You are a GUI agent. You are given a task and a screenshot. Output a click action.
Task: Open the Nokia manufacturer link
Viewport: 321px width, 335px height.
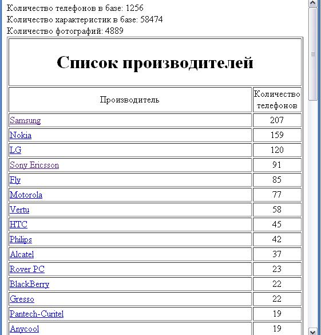click(21, 135)
